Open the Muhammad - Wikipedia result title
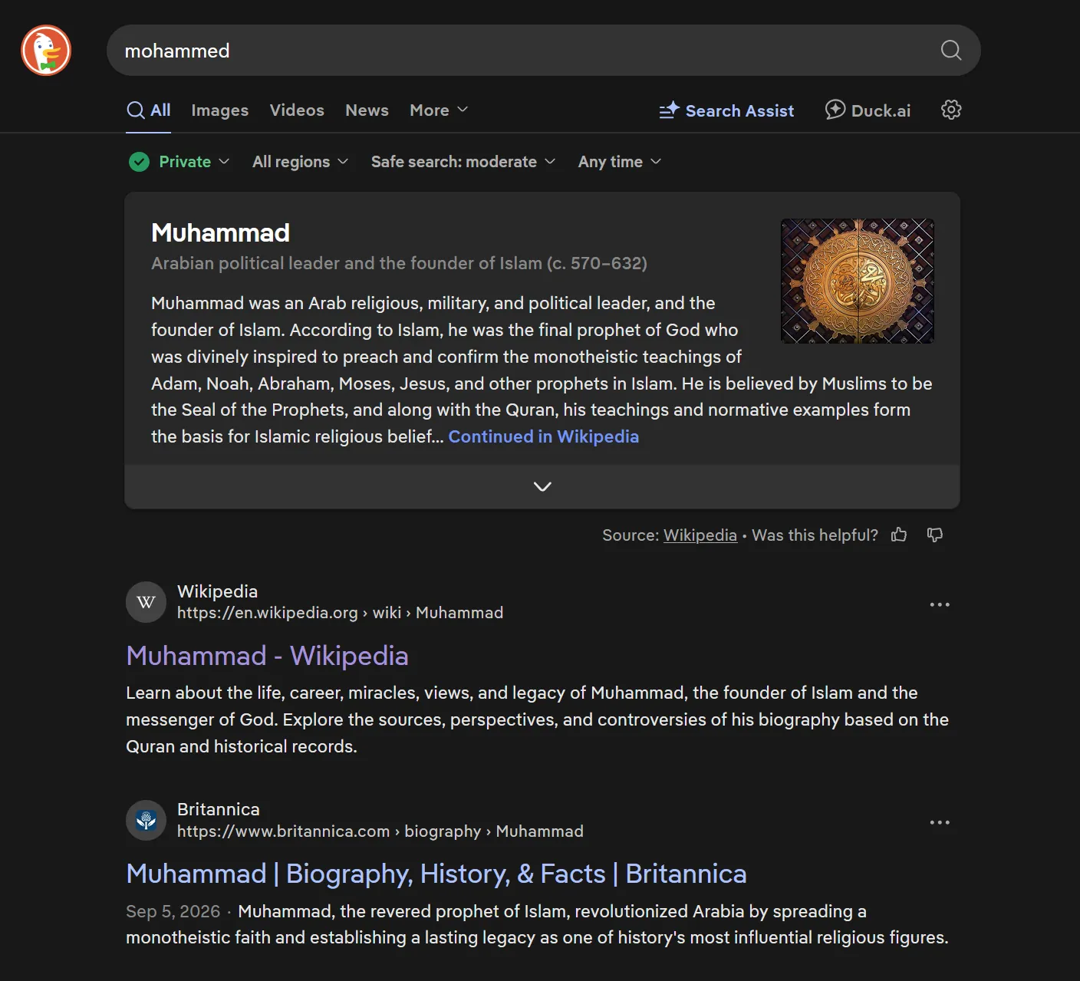This screenshot has width=1080, height=981. click(x=267, y=656)
